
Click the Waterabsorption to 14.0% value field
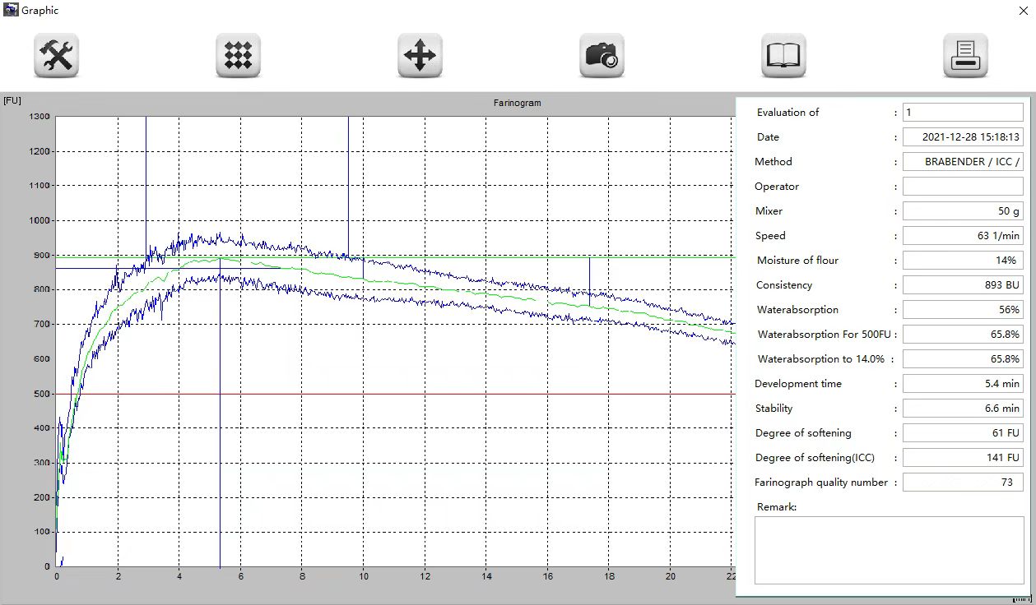(963, 359)
